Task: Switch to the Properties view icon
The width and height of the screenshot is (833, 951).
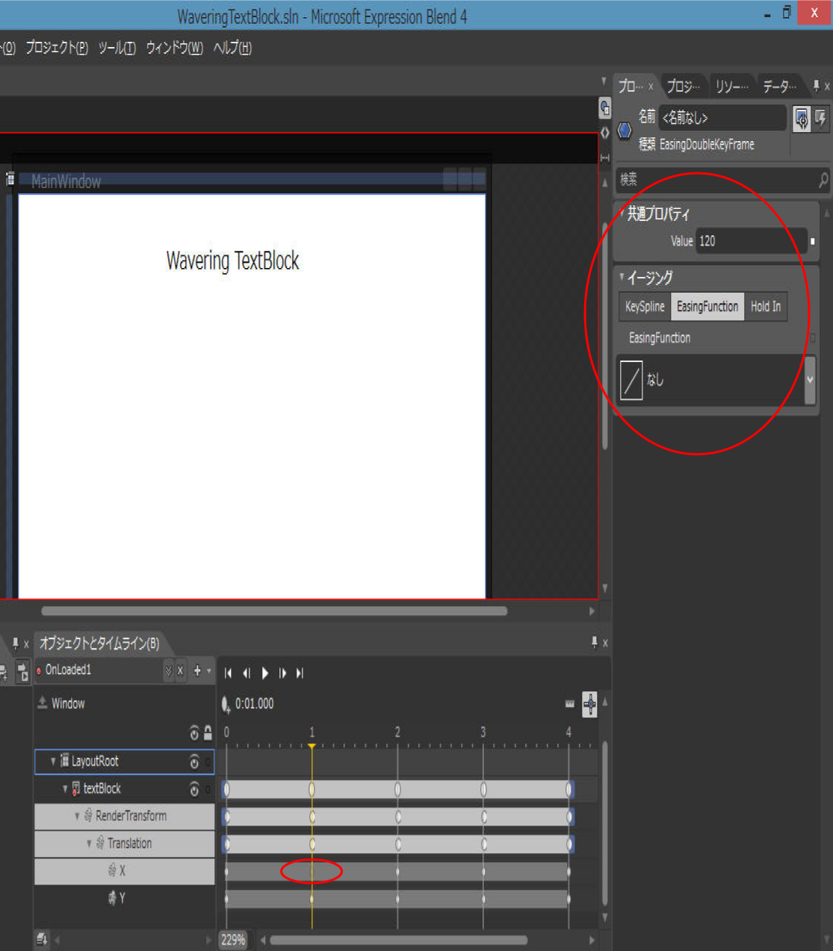Action: click(x=802, y=119)
